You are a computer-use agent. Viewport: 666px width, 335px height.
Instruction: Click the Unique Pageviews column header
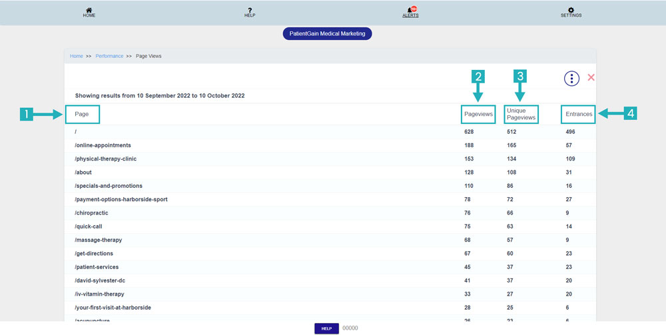521,114
